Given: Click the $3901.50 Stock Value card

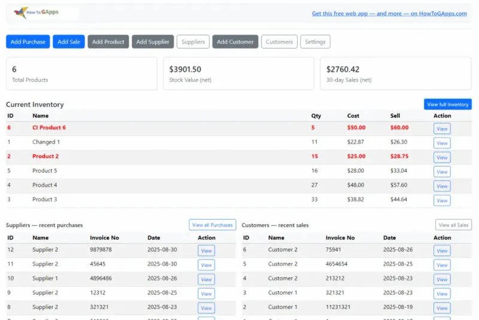Looking at the screenshot, I should (238, 74).
